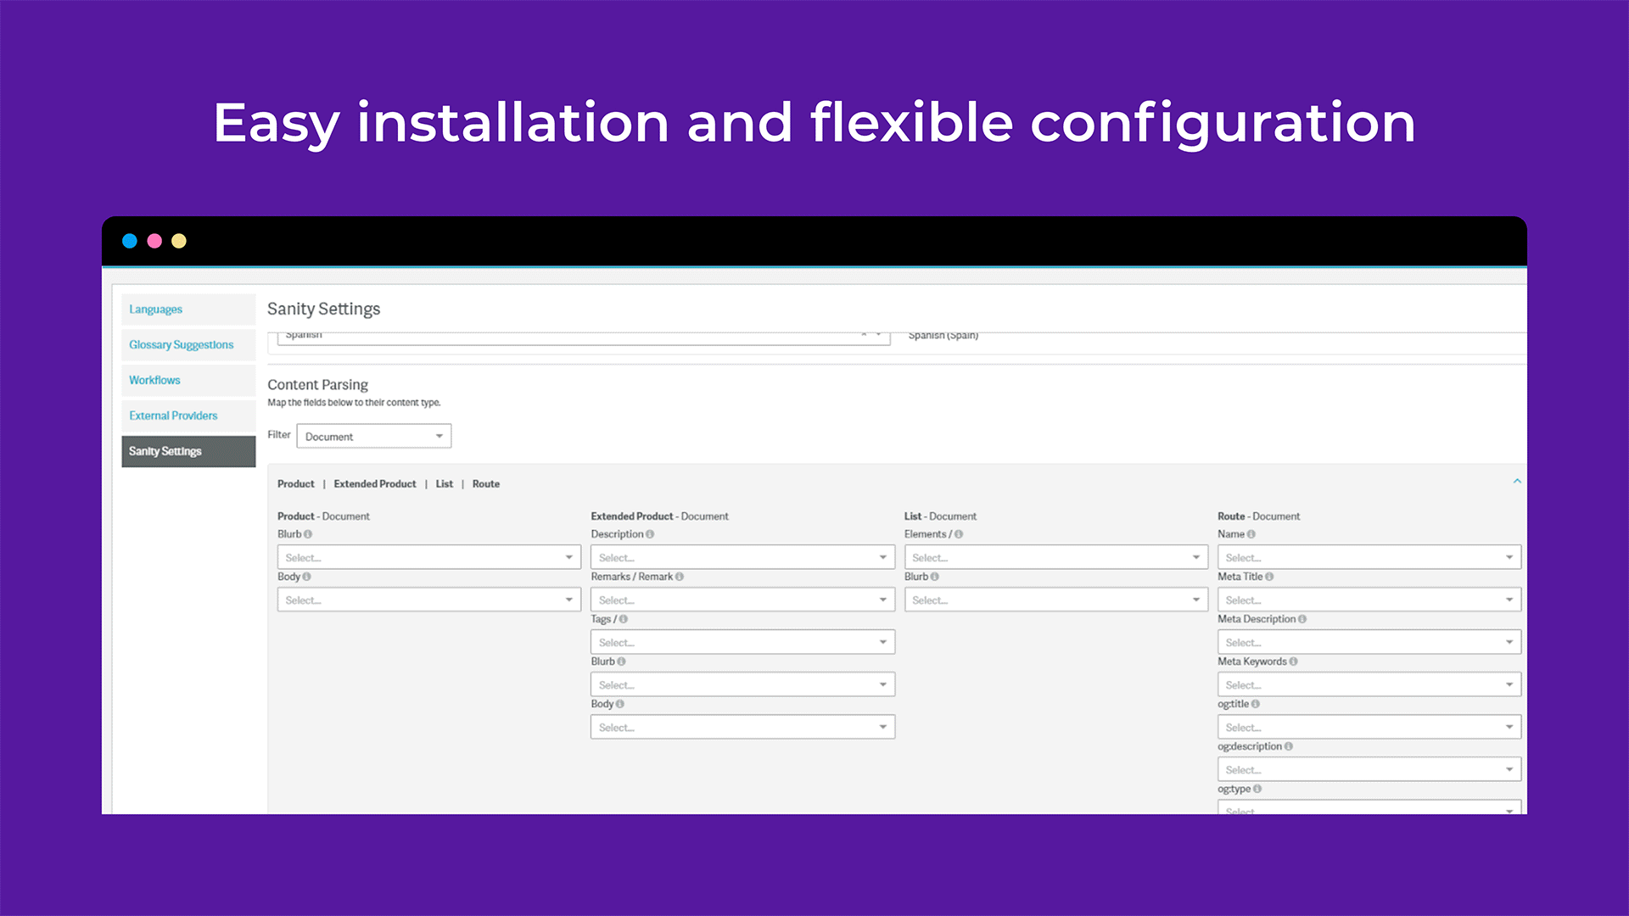This screenshot has height=916, width=1629.
Task: Open the Product Blurb select dropdown
Action: point(428,557)
